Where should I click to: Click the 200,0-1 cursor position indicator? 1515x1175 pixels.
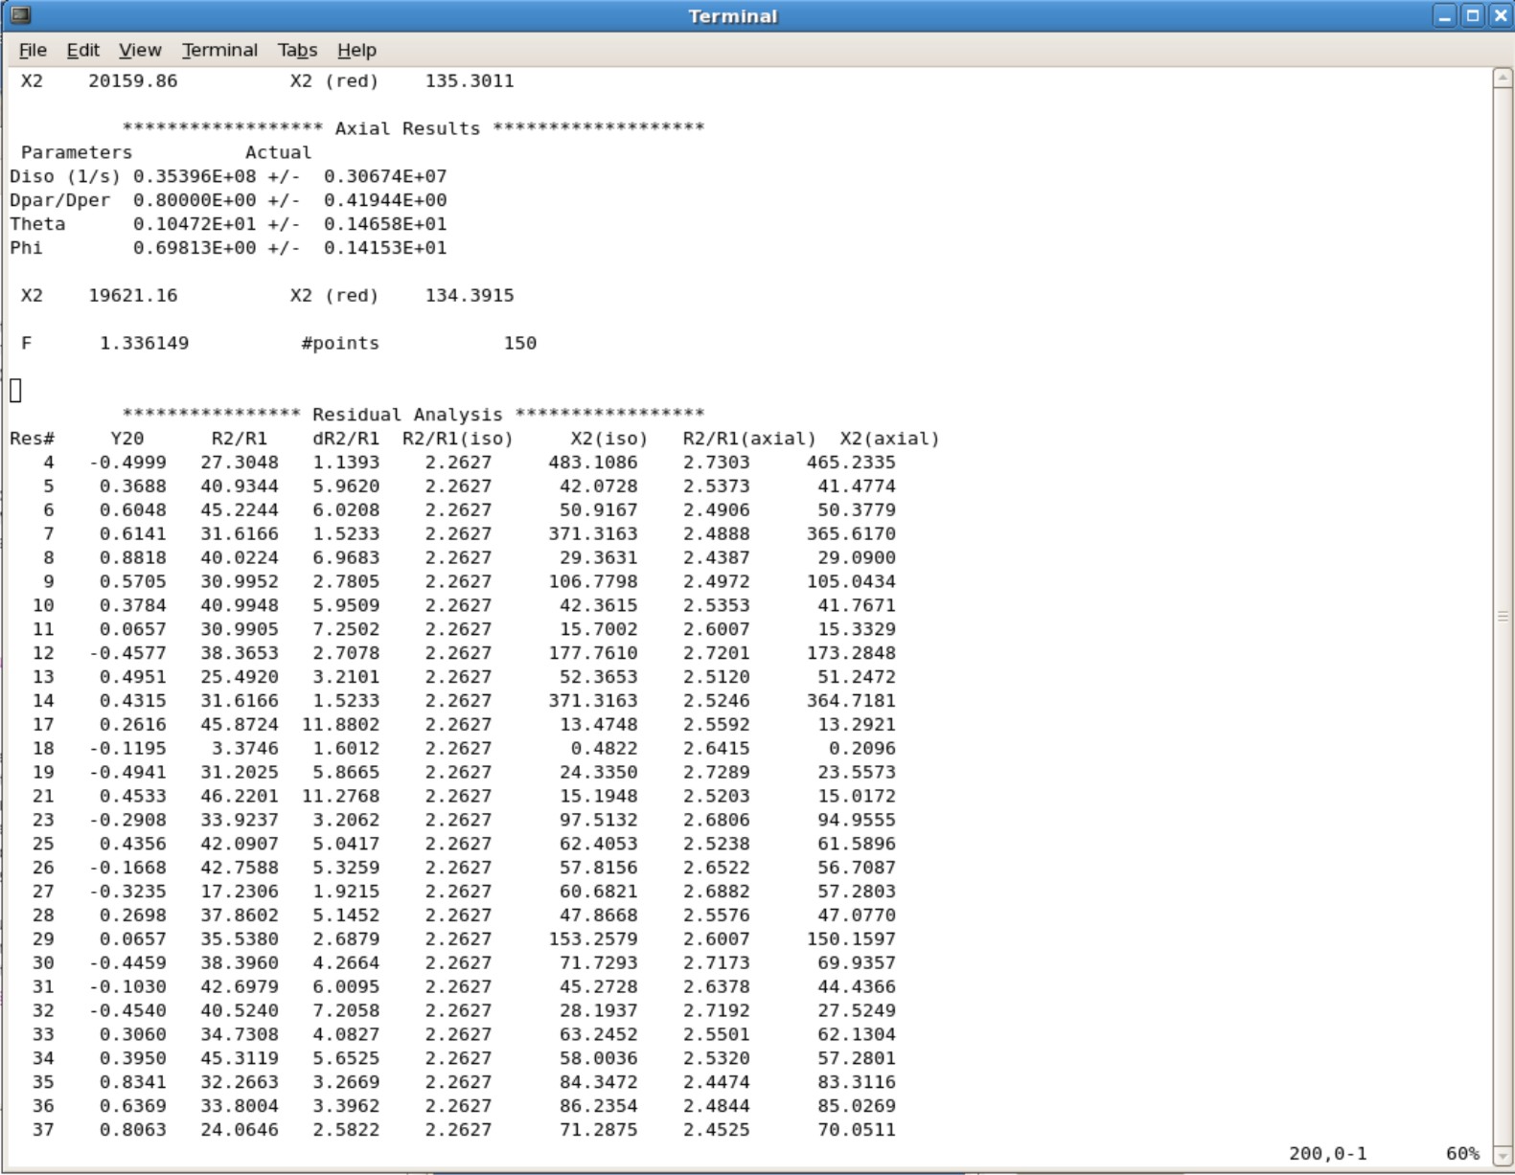click(x=1327, y=1153)
